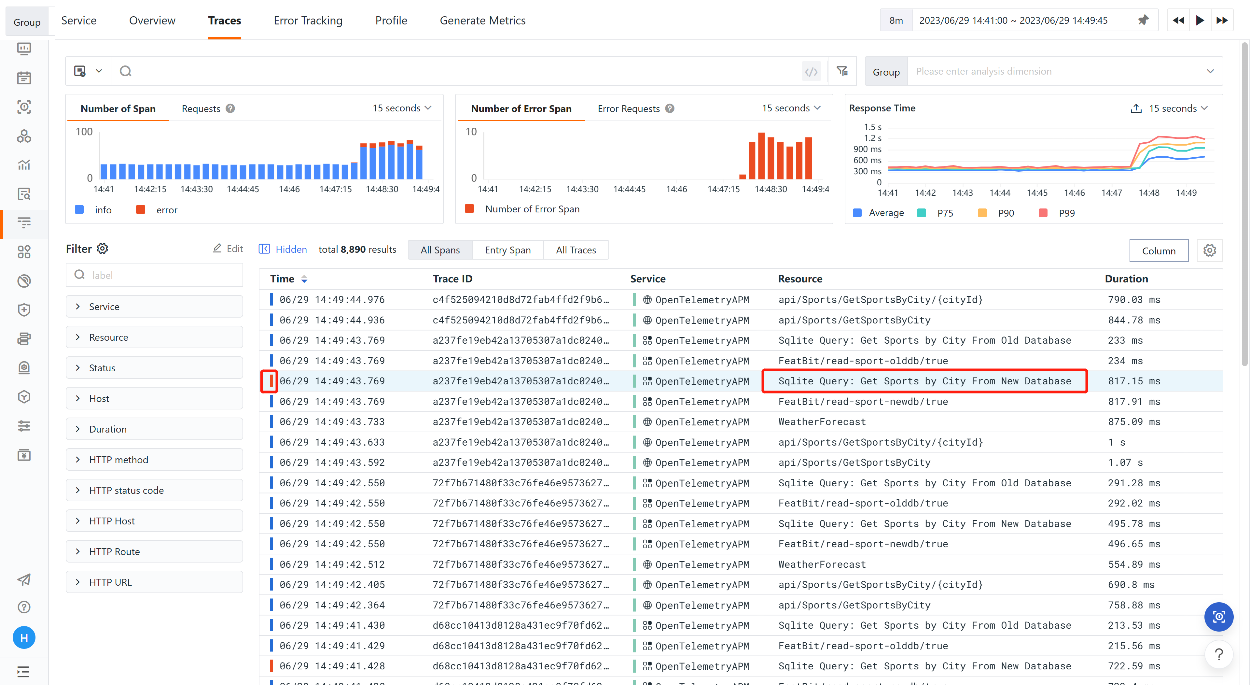Click Edit next to Filter

[x=228, y=249]
